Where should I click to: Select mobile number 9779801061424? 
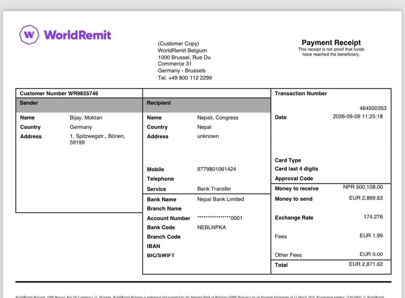coord(217,169)
